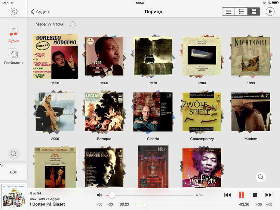Skip to the previous track
The height and width of the screenshot is (210, 280).
pos(228,195)
